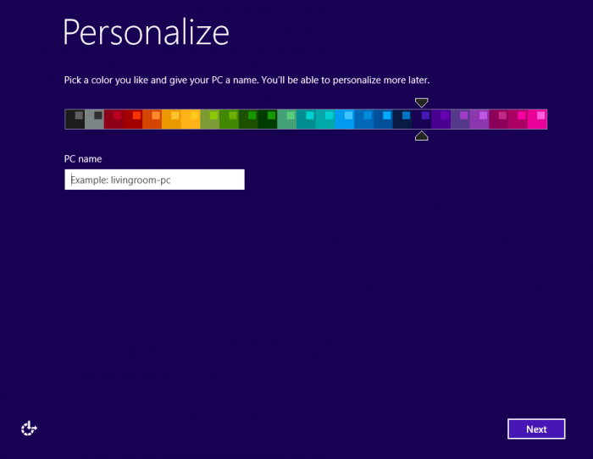Image resolution: width=593 pixels, height=459 pixels.
Task: Pick the navy swatch left of selected indigo
Action: (402, 119)
